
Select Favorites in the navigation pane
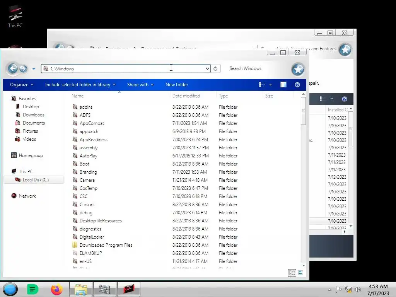[x=27, y=99]
